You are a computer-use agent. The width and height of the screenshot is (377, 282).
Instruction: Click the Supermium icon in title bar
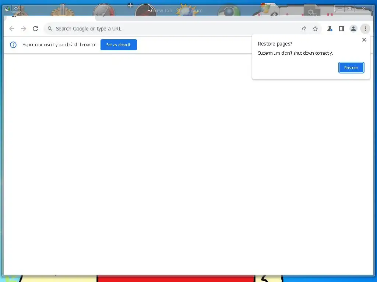tap(7, 9)
